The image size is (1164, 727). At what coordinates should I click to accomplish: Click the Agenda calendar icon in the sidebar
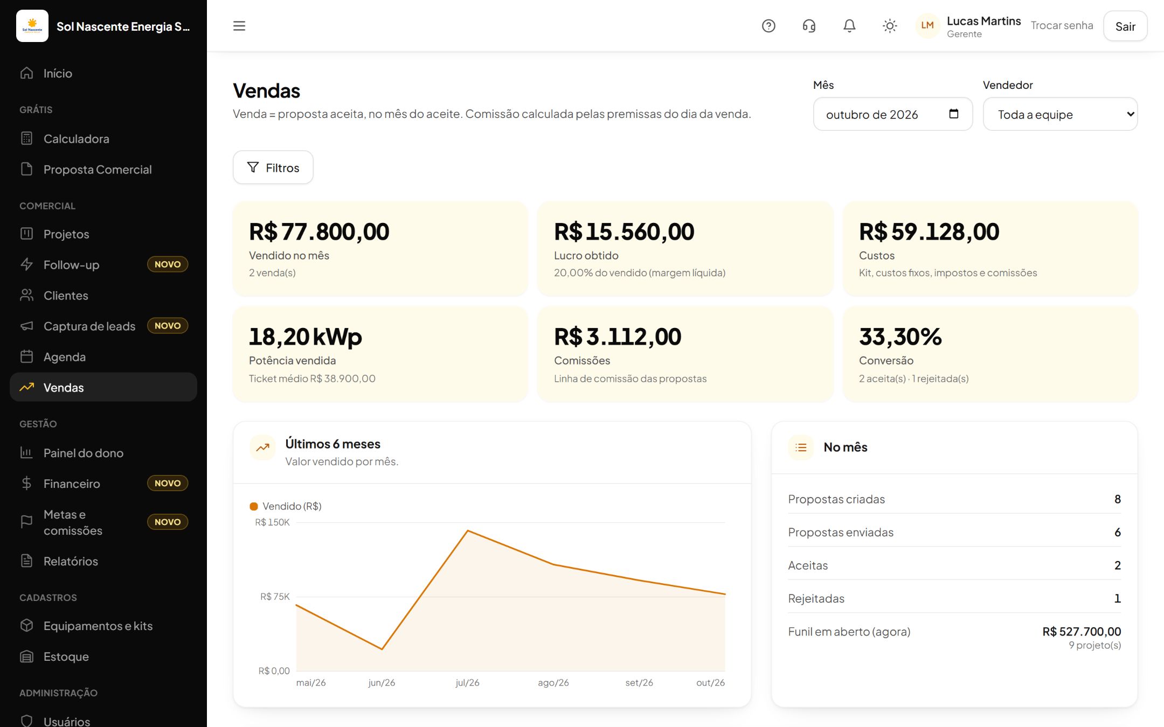click(26, 356)
